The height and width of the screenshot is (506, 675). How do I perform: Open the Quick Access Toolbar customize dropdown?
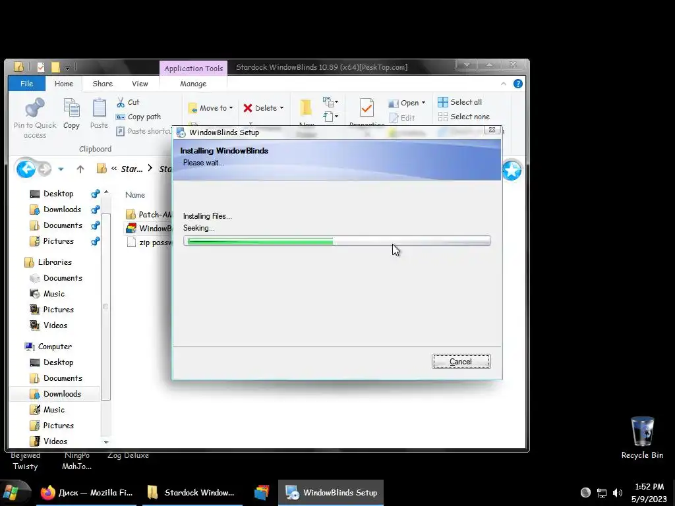68,68
